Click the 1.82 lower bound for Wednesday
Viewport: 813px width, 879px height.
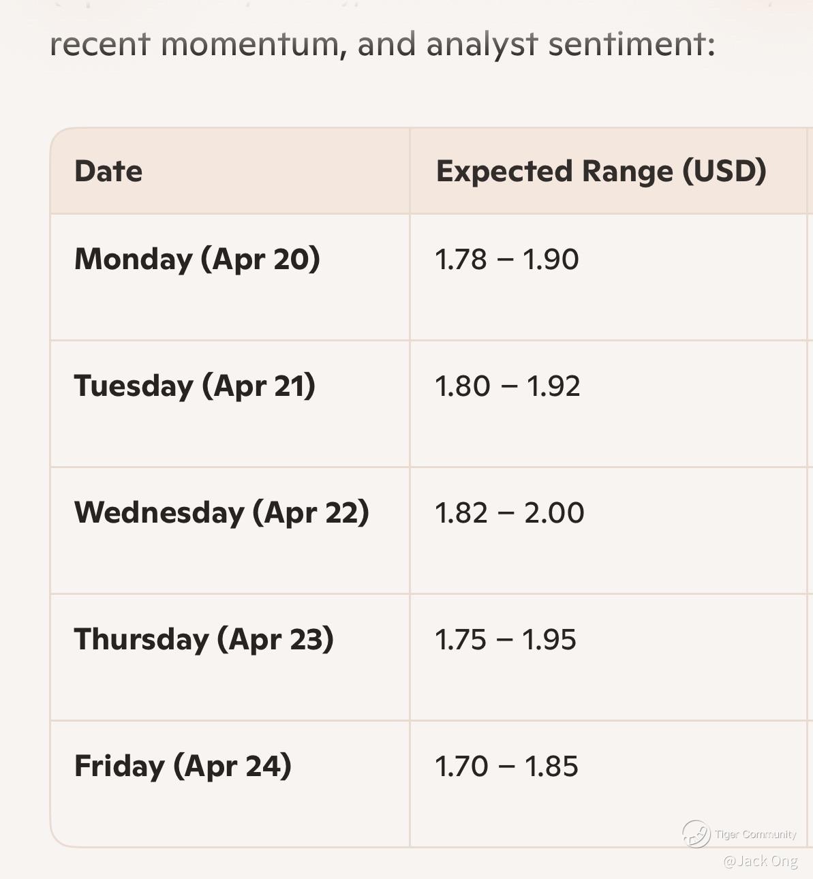461,513
